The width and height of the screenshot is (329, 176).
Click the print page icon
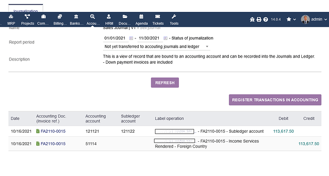click(259, 20)
